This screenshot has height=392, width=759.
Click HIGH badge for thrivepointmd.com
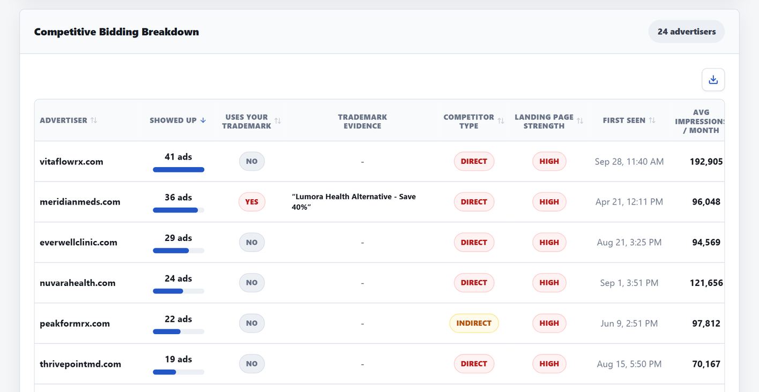pyautogui.click(x=549, y=364)
